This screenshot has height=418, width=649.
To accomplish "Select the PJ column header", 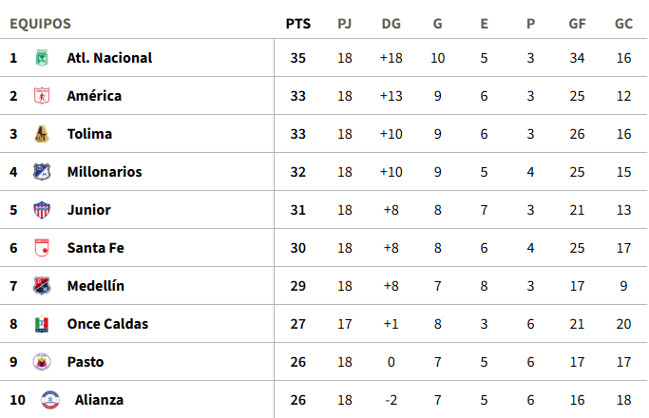I will coord(344,24).
